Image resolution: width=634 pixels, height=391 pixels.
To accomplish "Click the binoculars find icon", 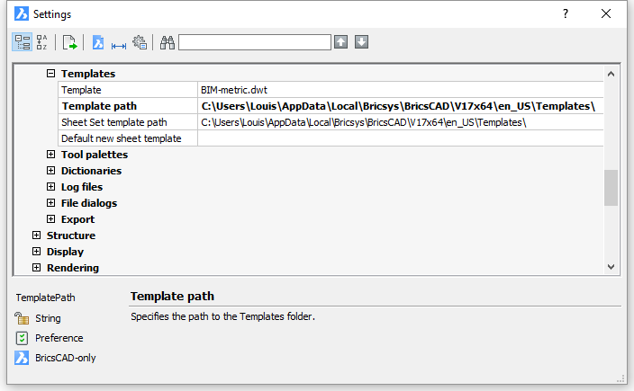I will [x=167, y=42].
